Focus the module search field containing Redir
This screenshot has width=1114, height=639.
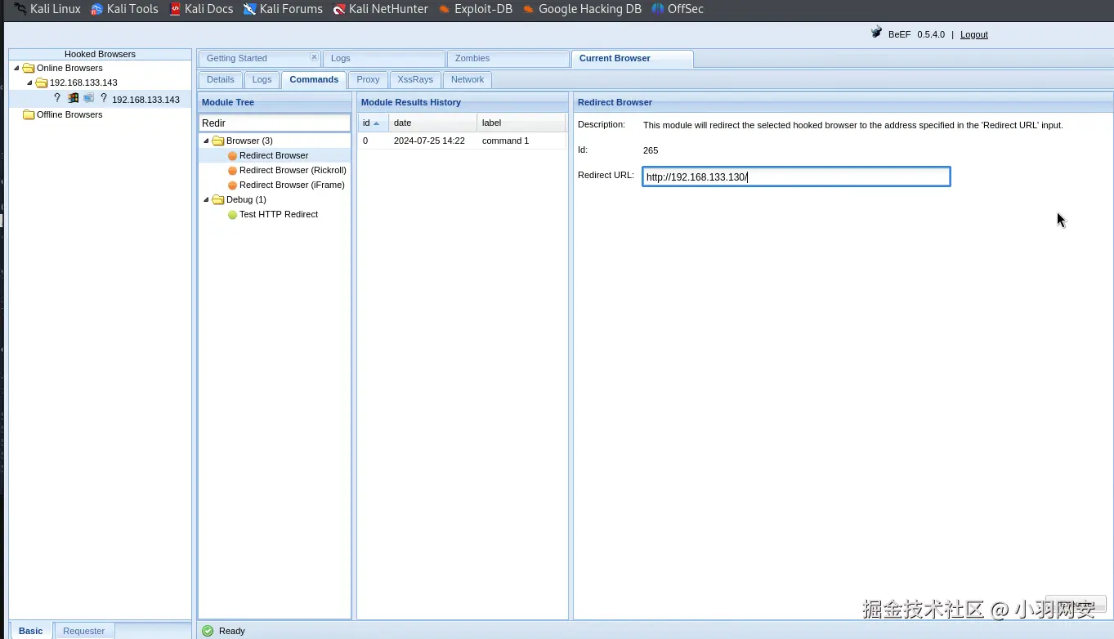(x=275, y=123)
